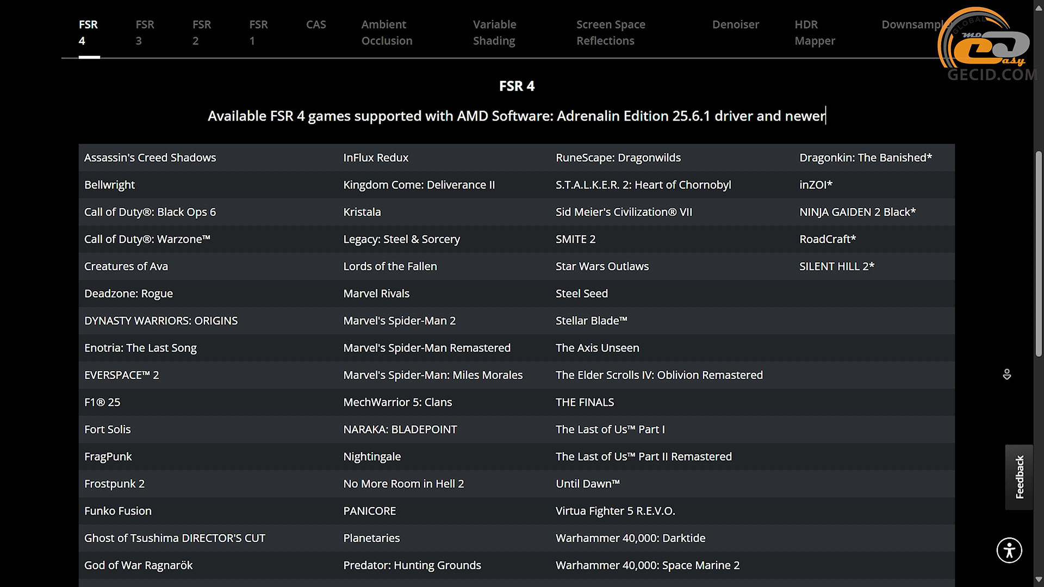Click the small person icon on the right edge

coord(1007,374)
